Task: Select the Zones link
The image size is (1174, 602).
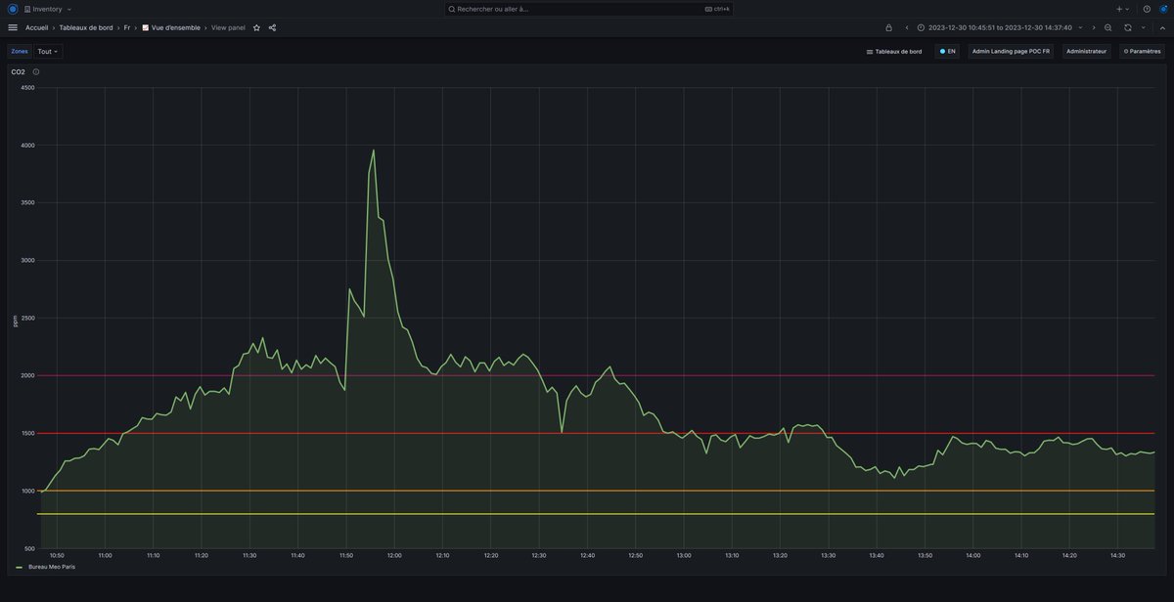Action: point(17,51)
